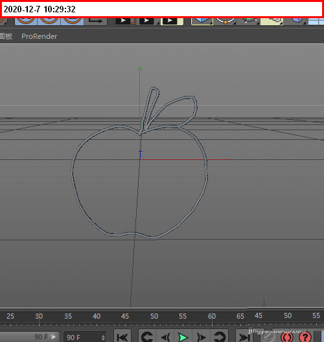Toggle the Y-axis lock icon

point(49,21)
